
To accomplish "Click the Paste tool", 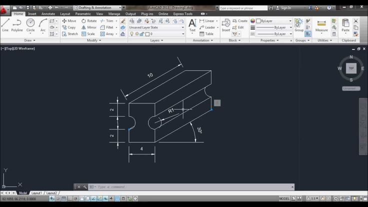I will [x=345, y=25].
